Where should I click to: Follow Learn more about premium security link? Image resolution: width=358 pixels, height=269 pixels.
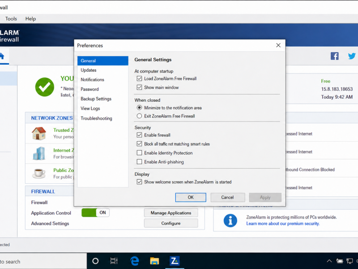(x=283, y=223)
